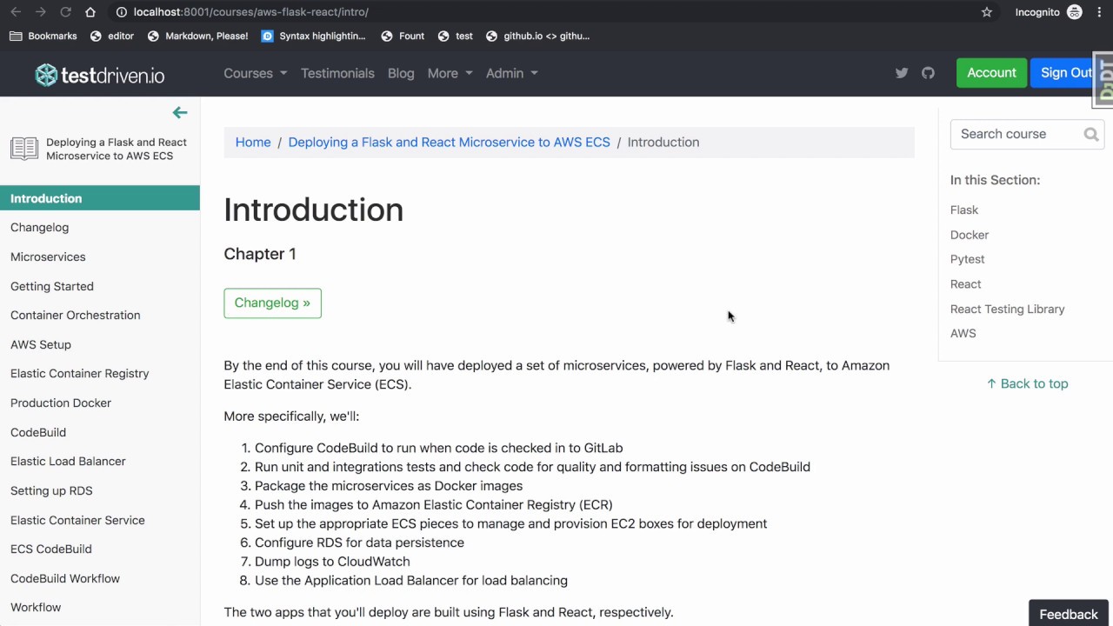Open 'Markdown, Please!' bookmark
This screenshot has height=626, width=1113.
(x=198, y=36)
